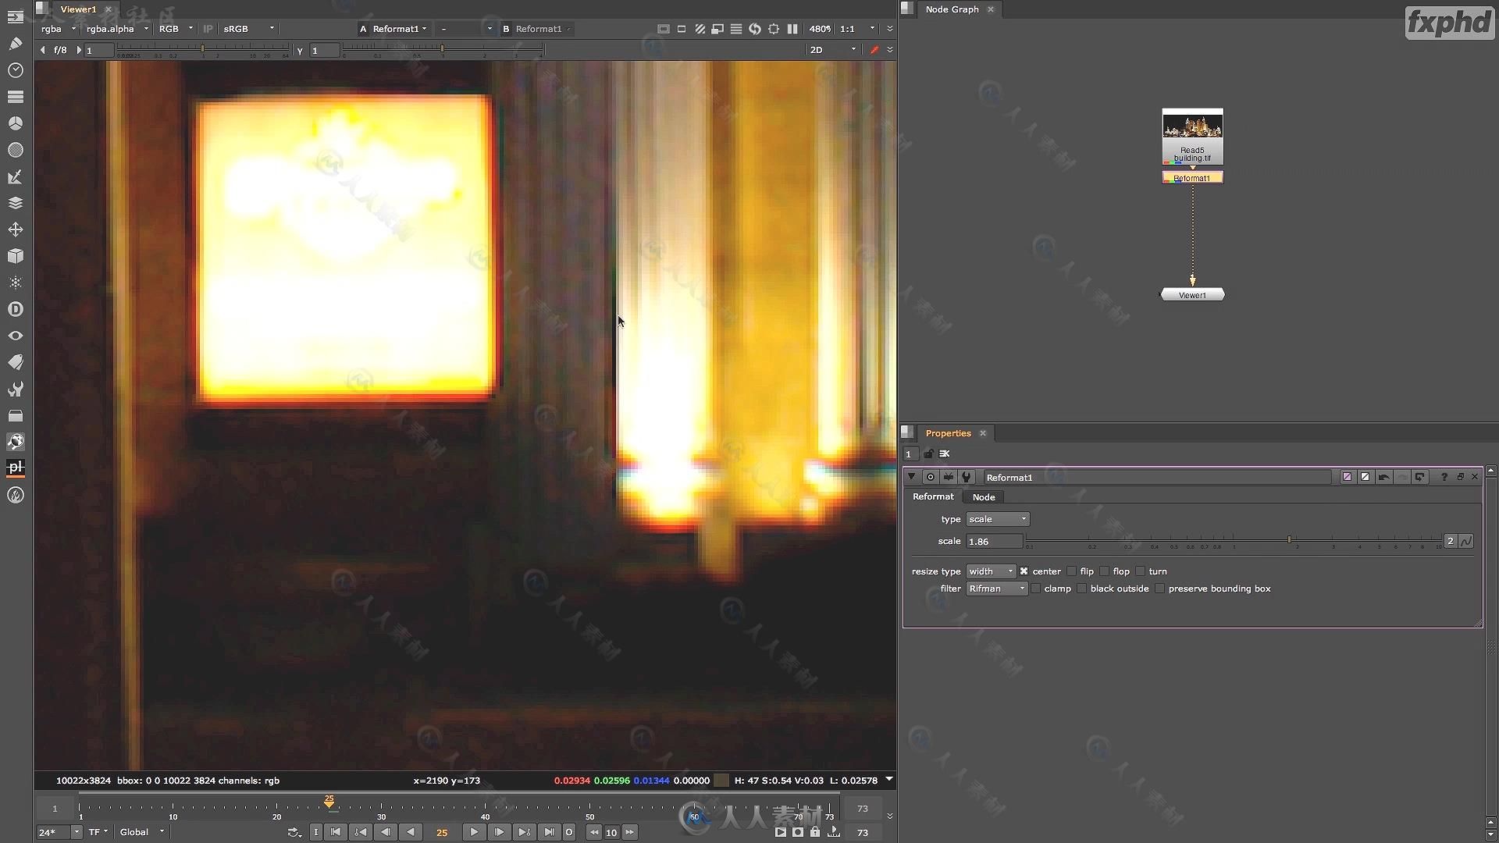
Task: Enable preserve bounding box checkbox
Action: (x=1159, y=589)
